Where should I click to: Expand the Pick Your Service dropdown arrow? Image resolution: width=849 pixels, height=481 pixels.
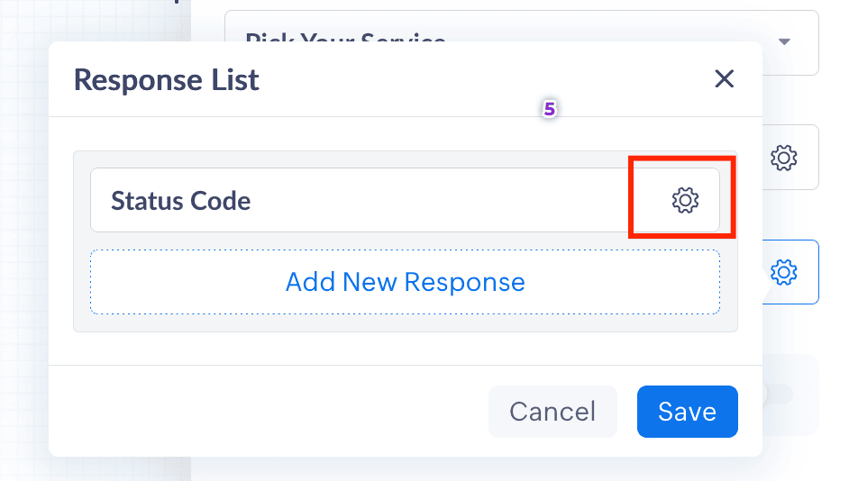[x=784, y=41]
